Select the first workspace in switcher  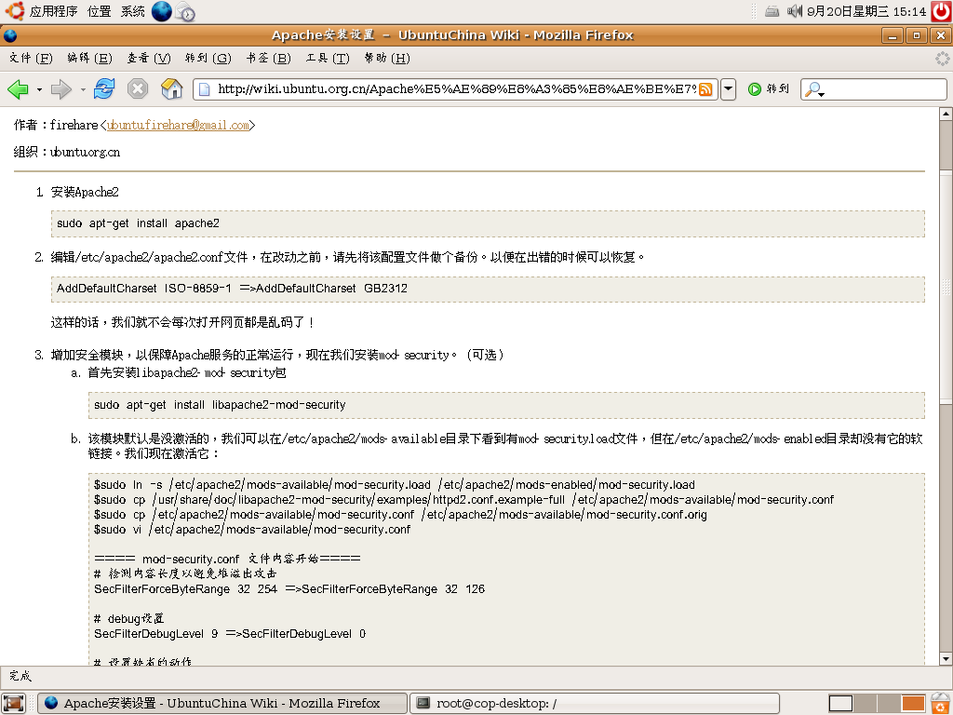[840, 704]
